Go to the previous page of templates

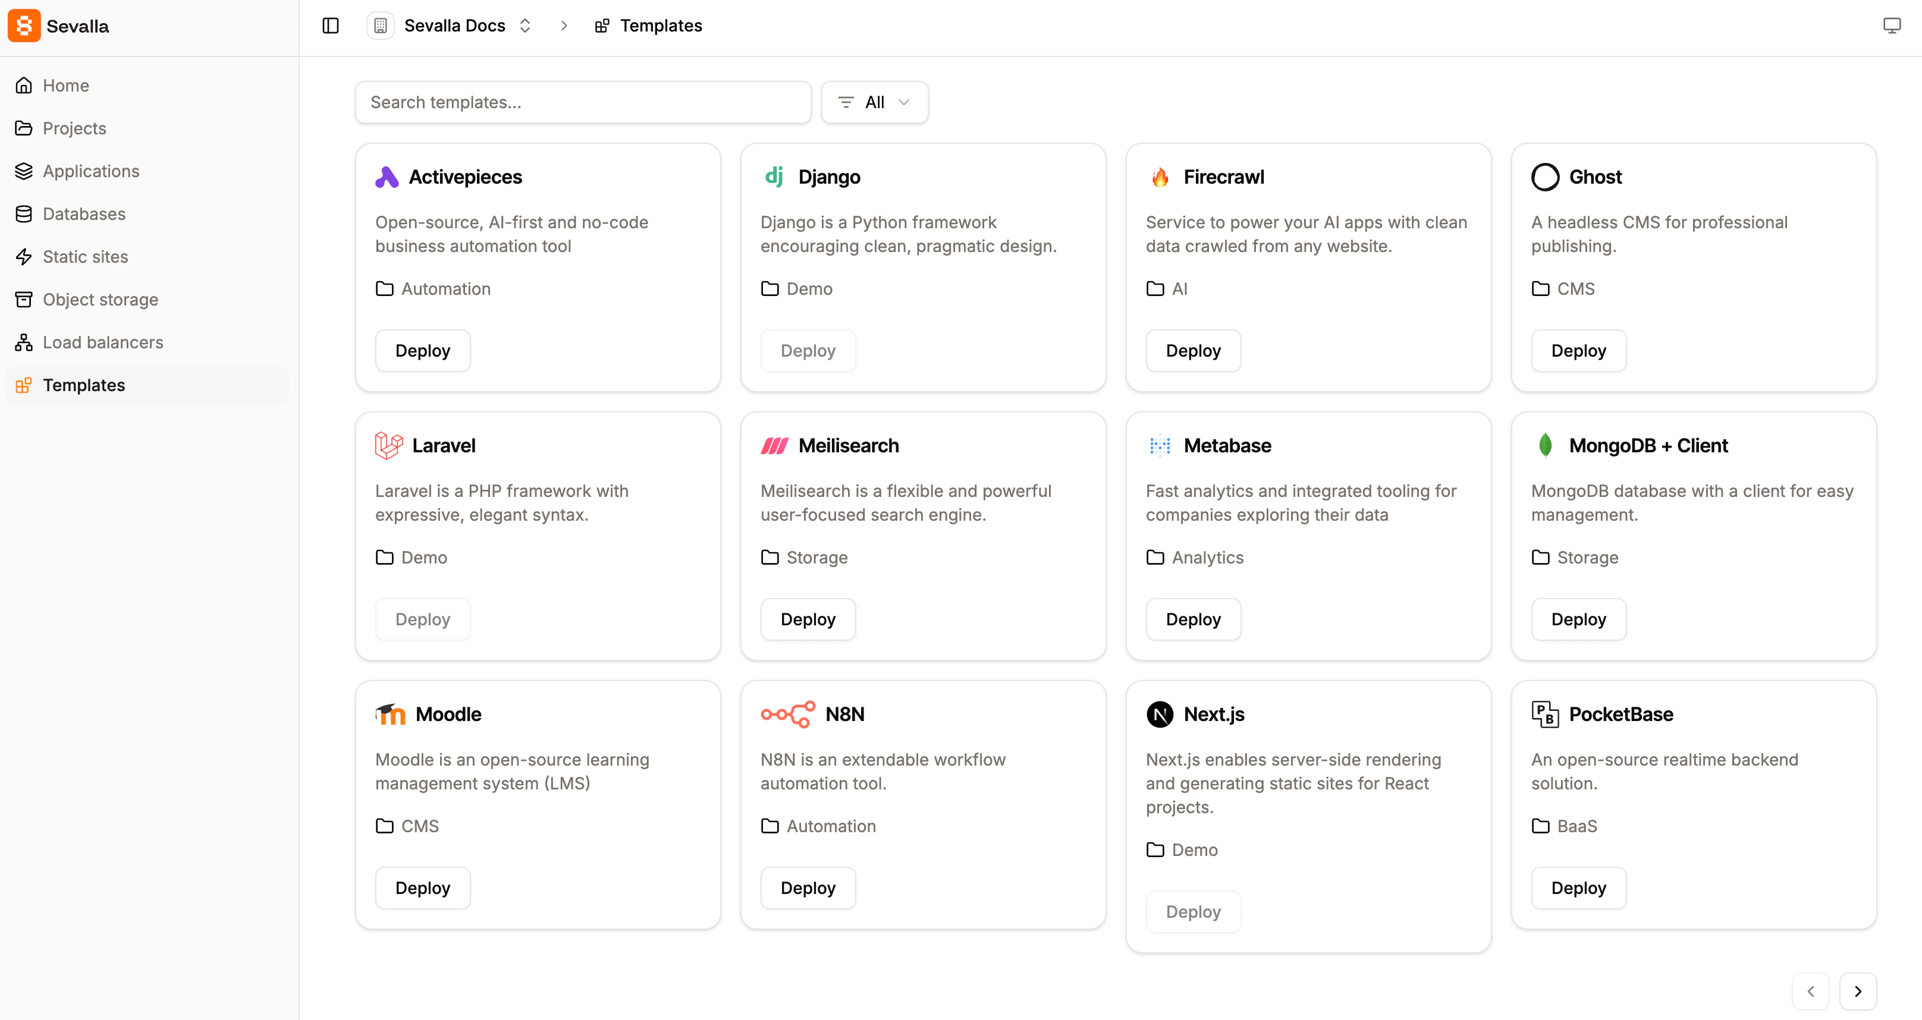click(x=1811, y=991)
